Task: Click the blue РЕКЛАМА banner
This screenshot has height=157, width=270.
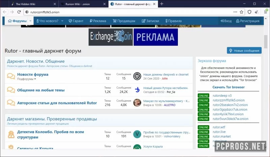Action: (156, 37)
